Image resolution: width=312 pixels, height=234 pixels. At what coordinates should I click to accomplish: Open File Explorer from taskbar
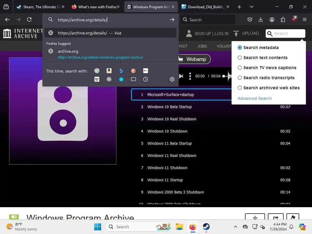pyautogui.click(x=179, y=227)
